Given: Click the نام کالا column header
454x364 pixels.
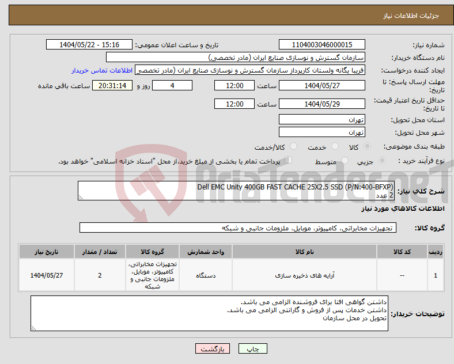Looking at the screenshot, I should (304, 252).
